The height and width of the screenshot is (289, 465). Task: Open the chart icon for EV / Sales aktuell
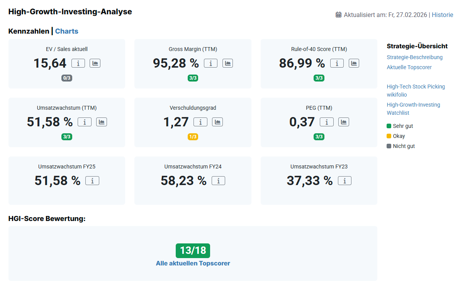click(95, 63)
